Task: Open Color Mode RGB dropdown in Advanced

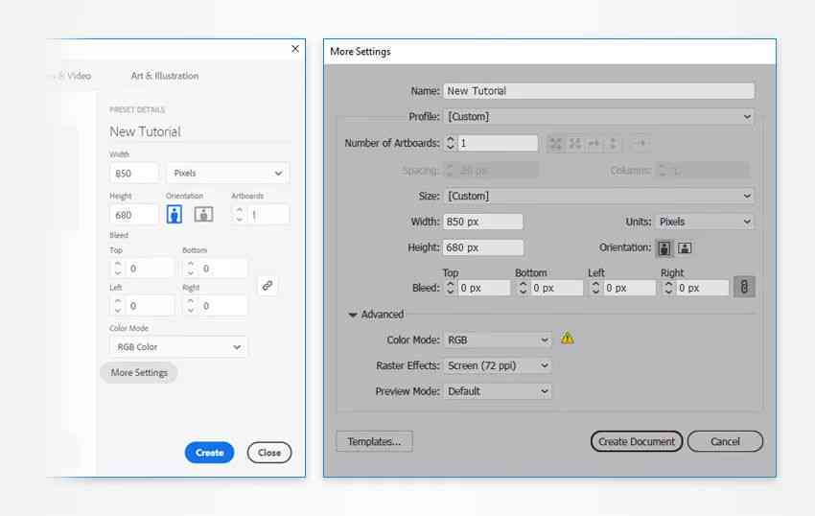Action: pyautogui.click(x=497, y=340)
